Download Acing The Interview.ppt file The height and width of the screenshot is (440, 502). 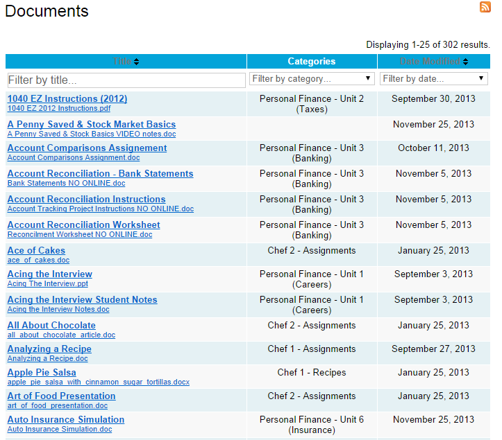(x=48, y=283)
